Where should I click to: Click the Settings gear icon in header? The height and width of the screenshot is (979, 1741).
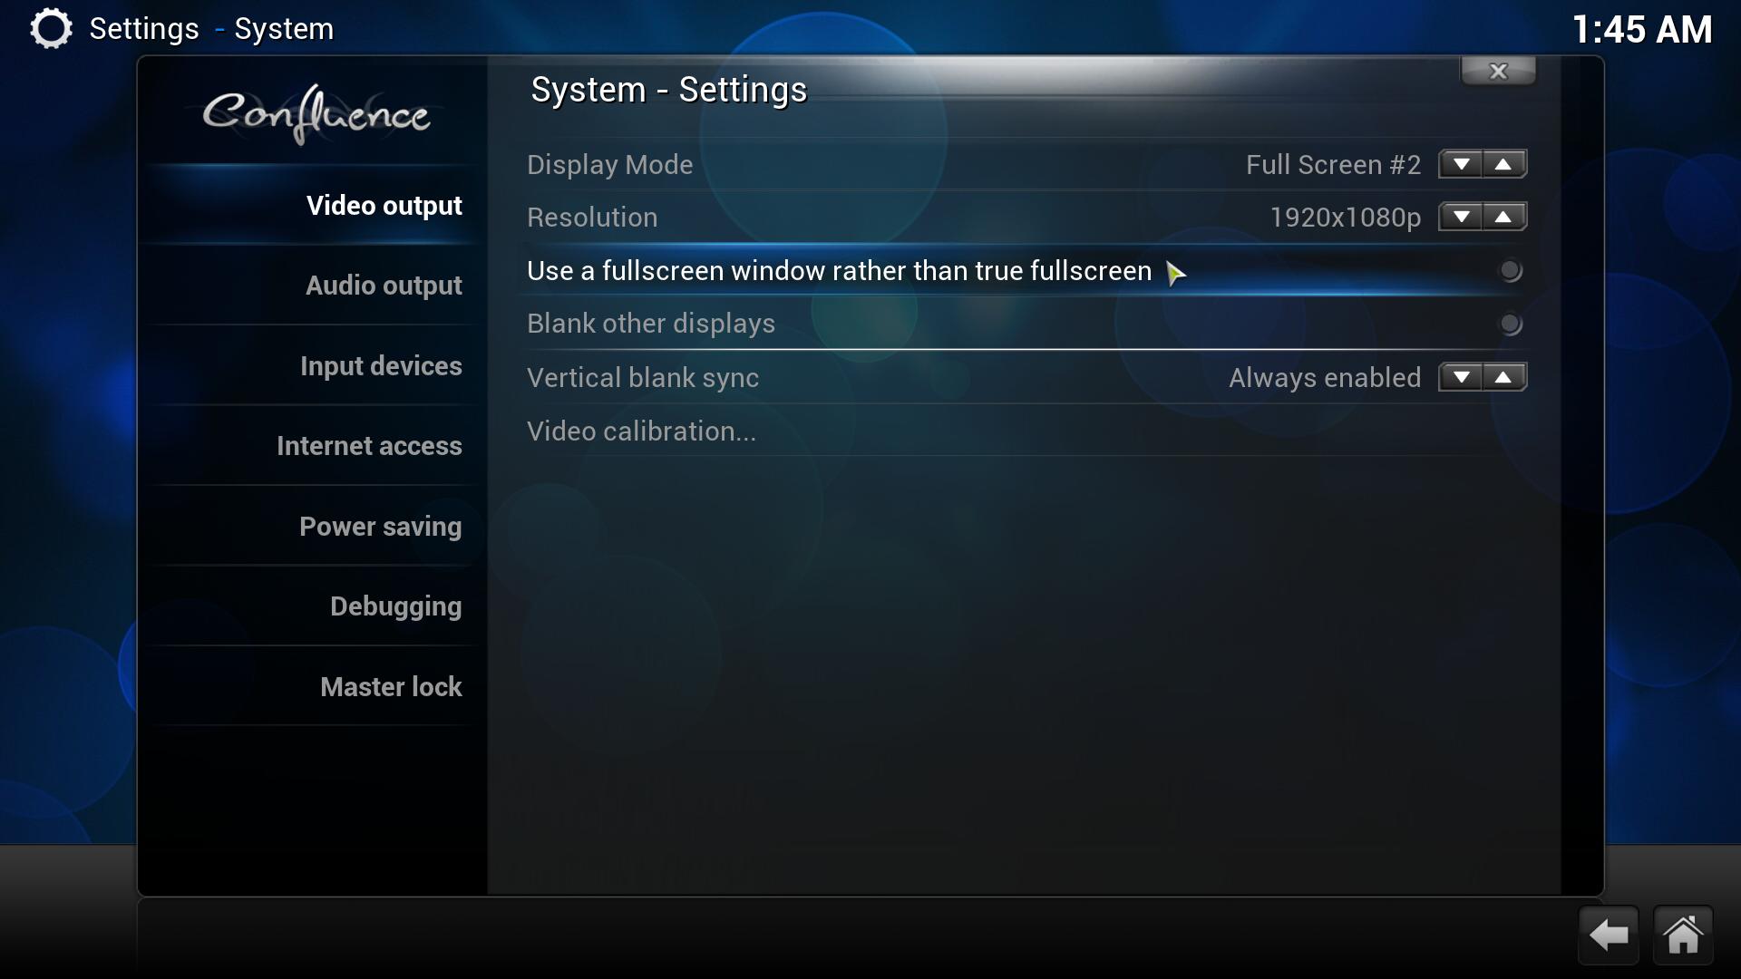[x=51, y=29]
